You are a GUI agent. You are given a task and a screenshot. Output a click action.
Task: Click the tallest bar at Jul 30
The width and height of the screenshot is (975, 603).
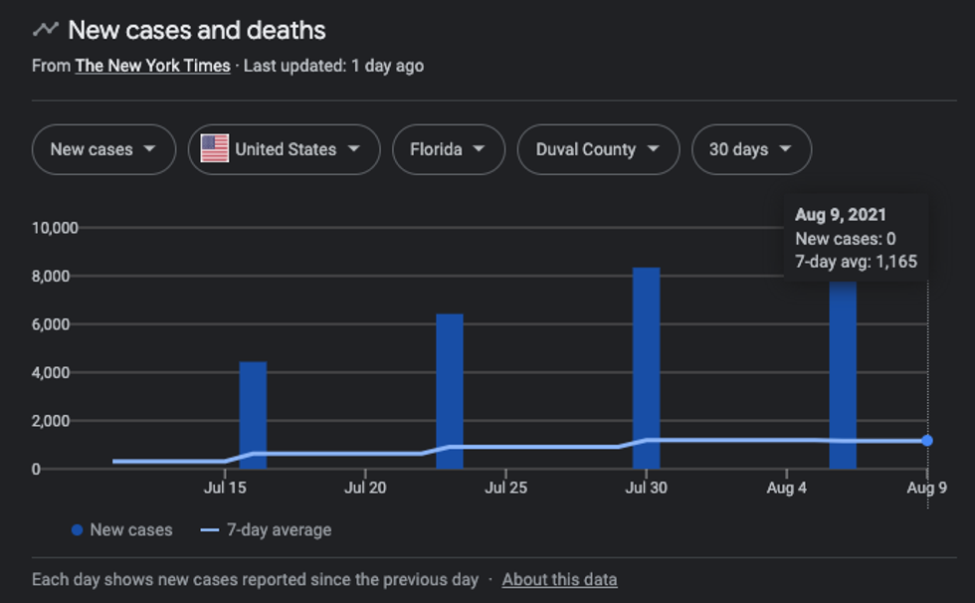[x=646, y=368]
